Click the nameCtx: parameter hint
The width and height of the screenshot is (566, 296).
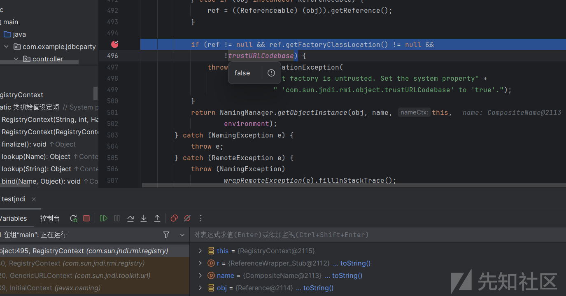415,112
